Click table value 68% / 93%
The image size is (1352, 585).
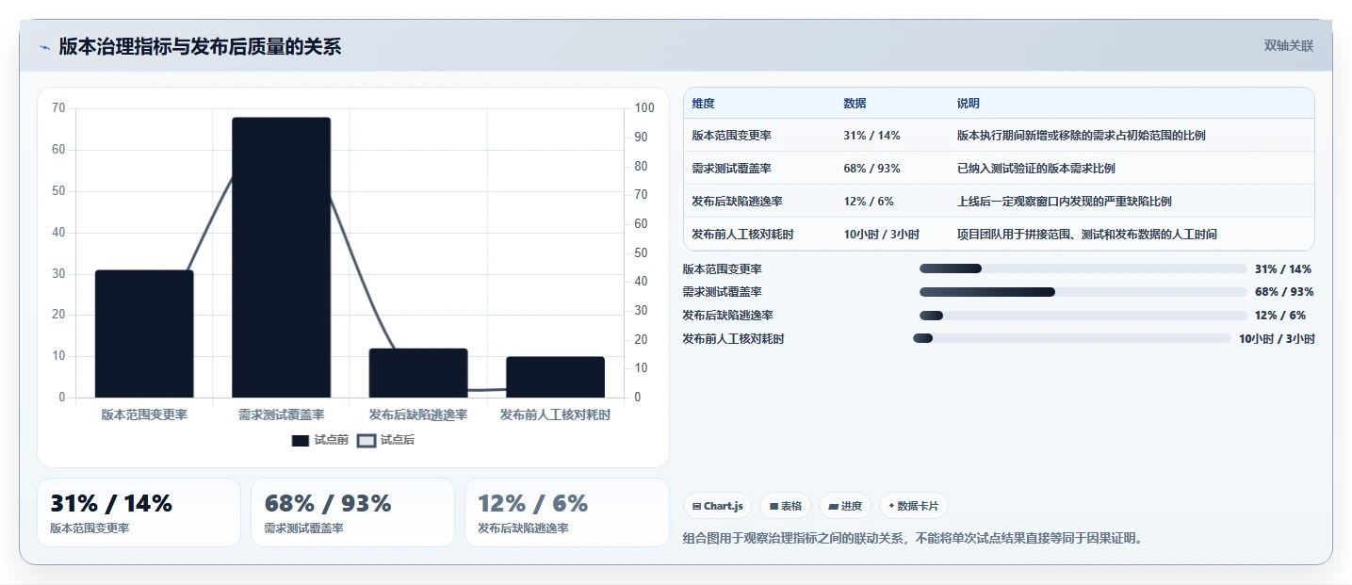pos(871,169)
